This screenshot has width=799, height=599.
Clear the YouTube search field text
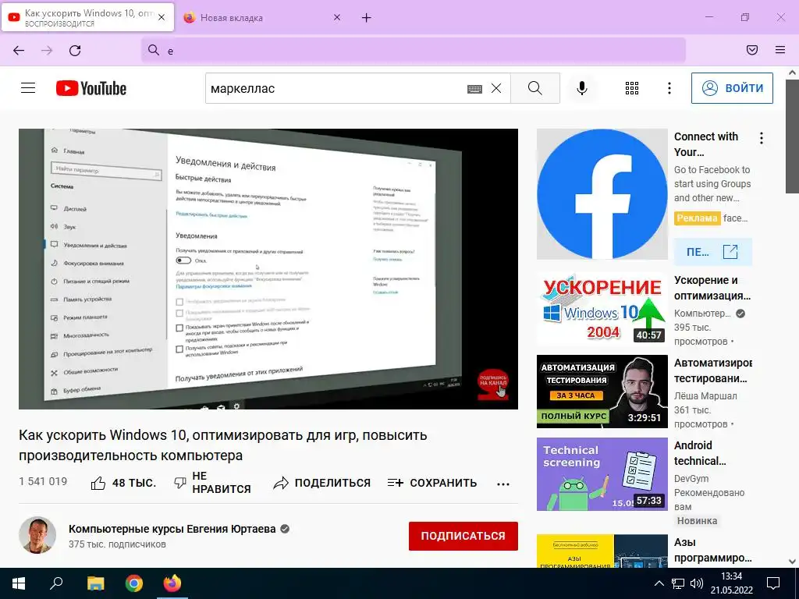tap(496, 89)
